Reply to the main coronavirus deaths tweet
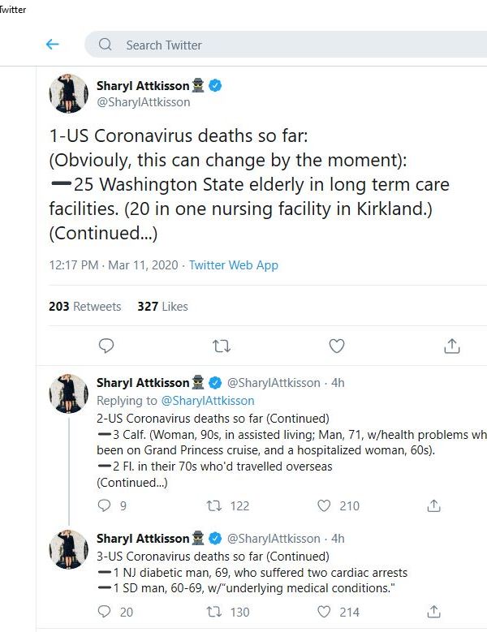Image resolution: width=487 pixels, height=632 pixels. (106, 346)
